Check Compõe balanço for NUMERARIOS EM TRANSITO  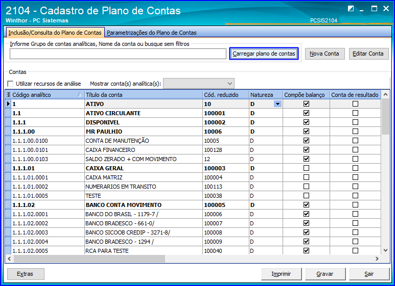tap(306, 187)
